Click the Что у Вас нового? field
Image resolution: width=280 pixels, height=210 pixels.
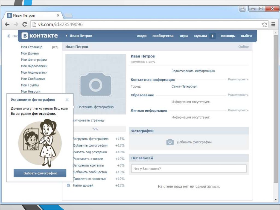coord(189,169)
